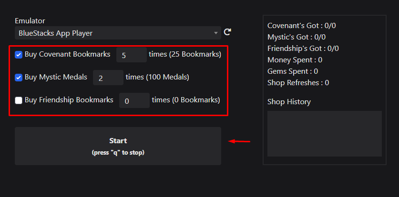Click the "times (100 Medals)" text
Image resolution: width=399 pixels, height=197 pixels.
(157, 77)
